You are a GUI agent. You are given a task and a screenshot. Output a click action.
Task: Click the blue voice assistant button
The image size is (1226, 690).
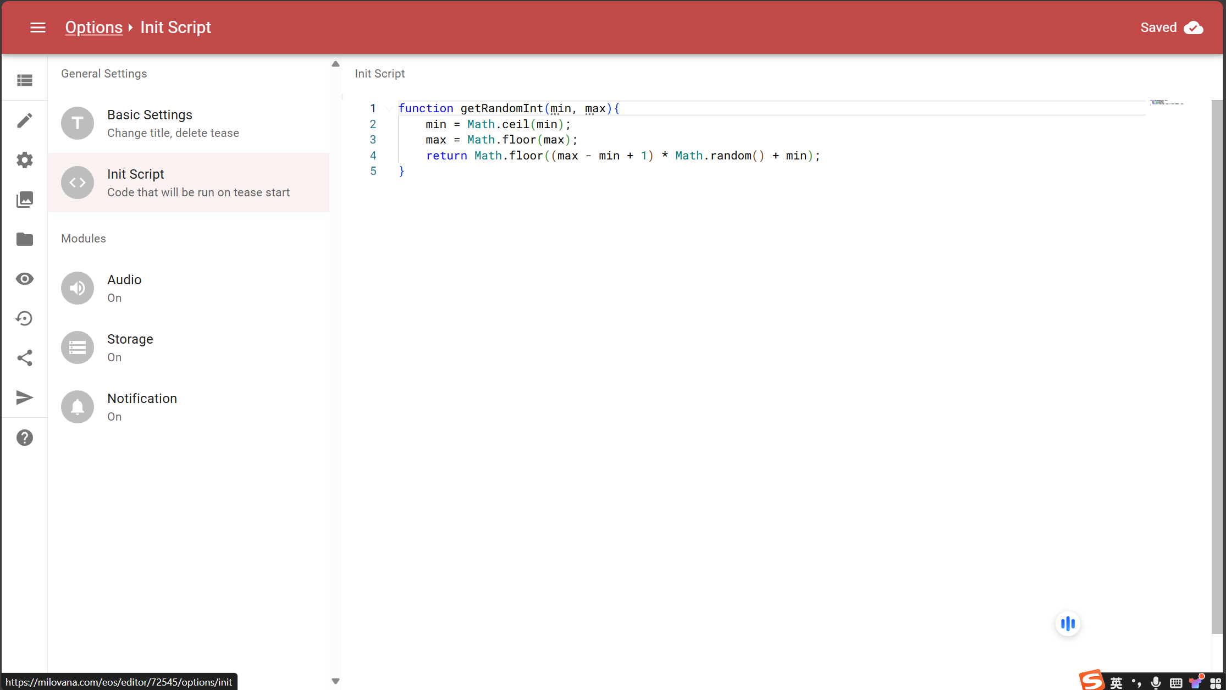(1068, 623)
